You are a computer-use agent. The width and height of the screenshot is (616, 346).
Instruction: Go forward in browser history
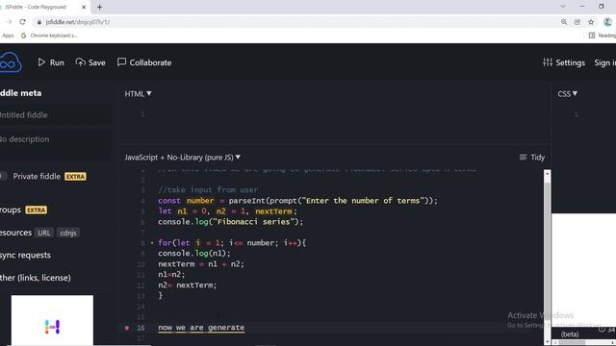(9, 22)
